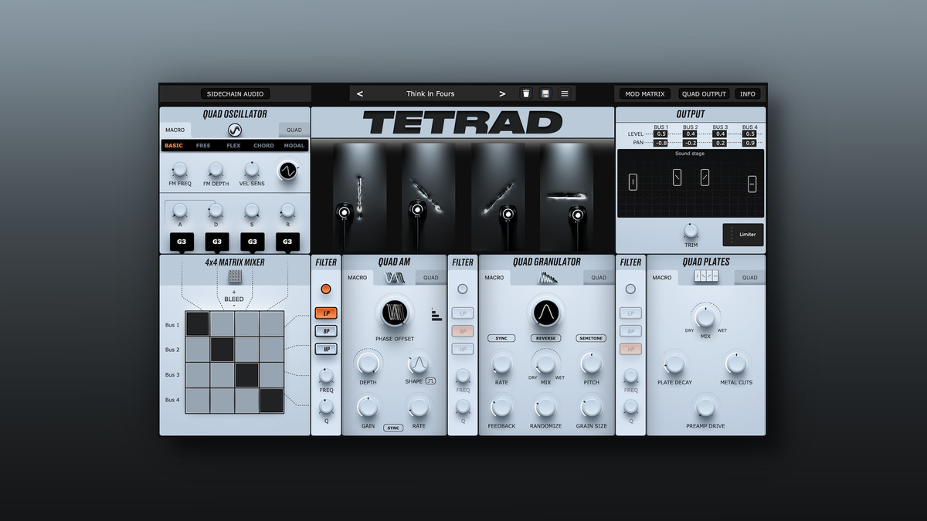Screen dimensions: 927x521
Task: Adjust the Quad Plates MIX knob
Action: pos(705,316)
